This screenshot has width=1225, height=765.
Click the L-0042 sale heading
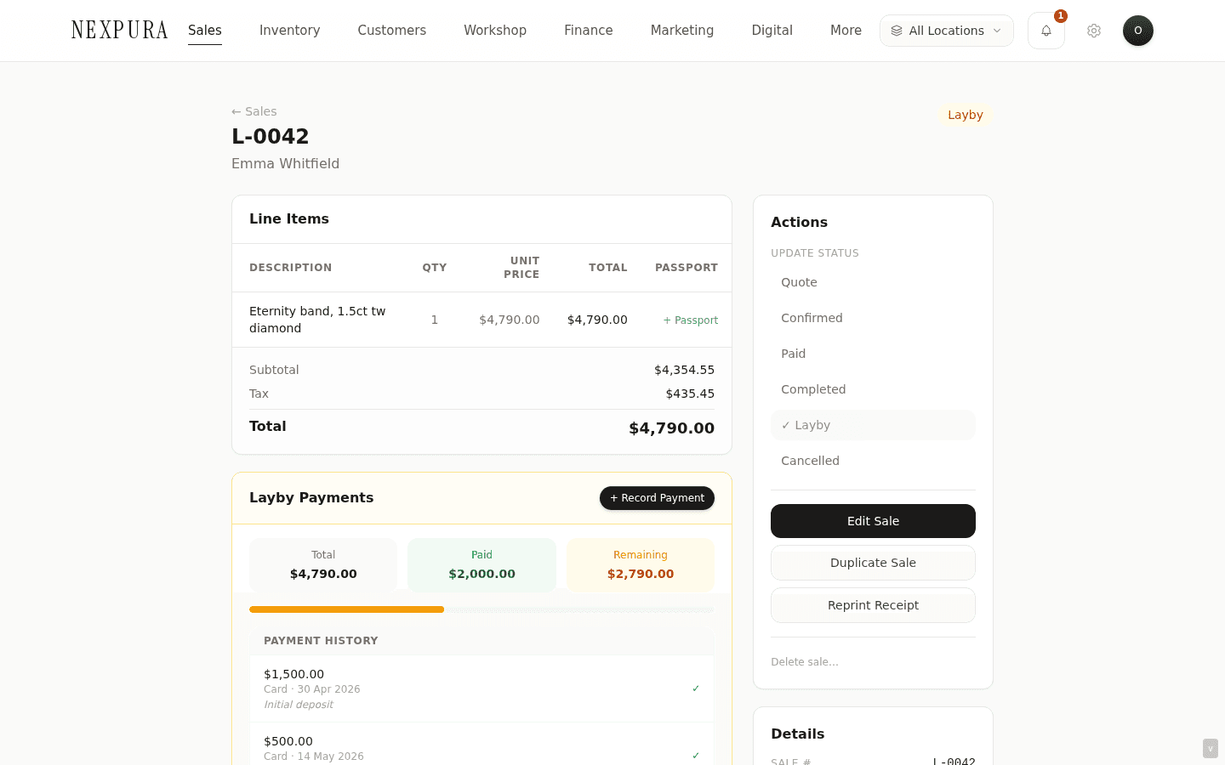(271, 136)
